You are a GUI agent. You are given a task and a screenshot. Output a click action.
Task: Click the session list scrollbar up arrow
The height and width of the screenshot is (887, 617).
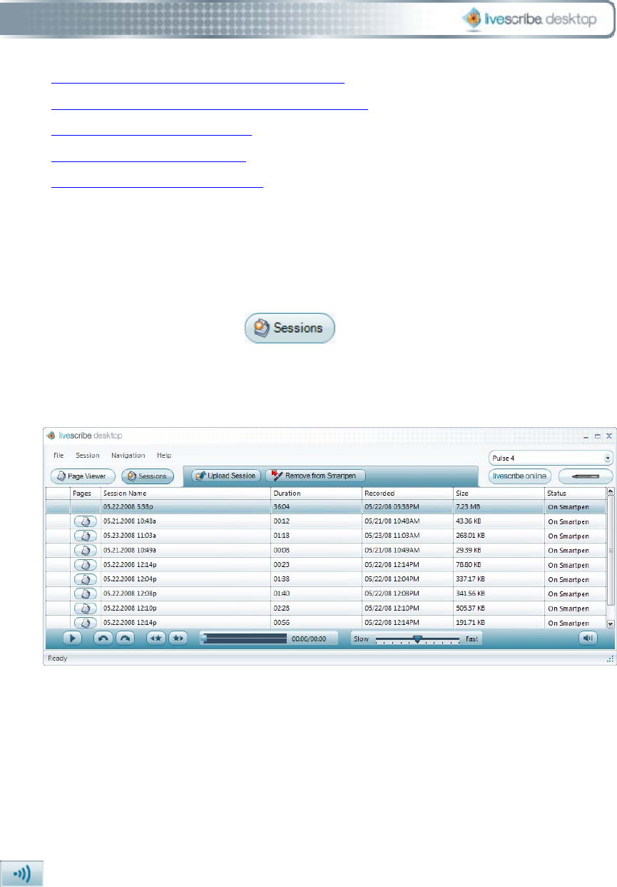tap(610, 492)
